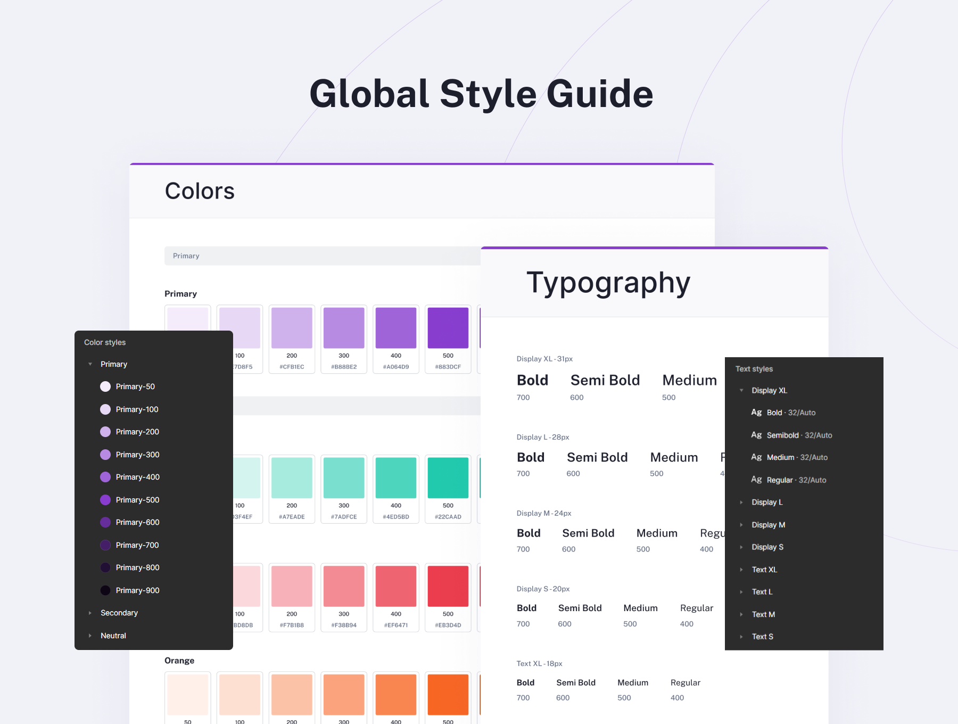Click the Primary-500 color circle icon

coord(105,500)
